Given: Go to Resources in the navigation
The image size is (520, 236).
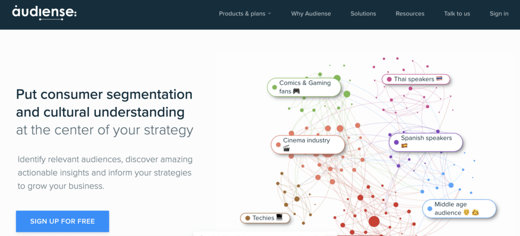Looking at the screenshot, I should click(x=410, y=14).
